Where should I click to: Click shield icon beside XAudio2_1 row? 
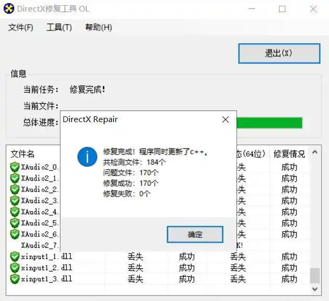tap(15, 178)
